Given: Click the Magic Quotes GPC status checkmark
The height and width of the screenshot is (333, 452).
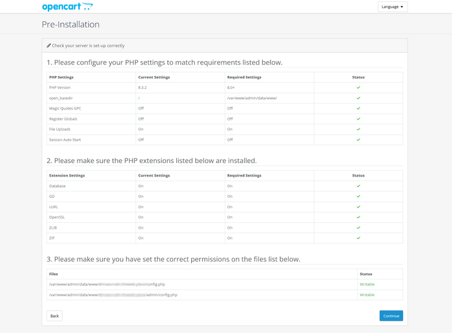Looking at the screenshot, I should pos(358,108).
